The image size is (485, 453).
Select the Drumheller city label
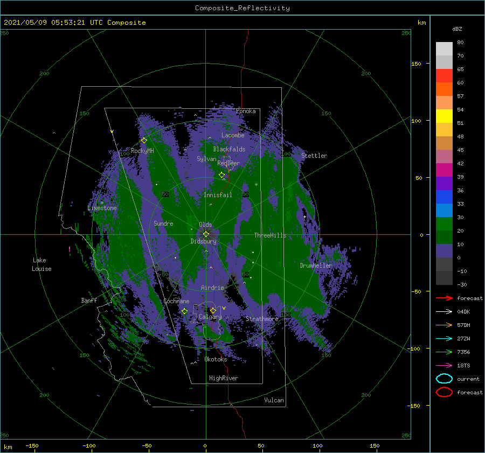tap(316, 266)
